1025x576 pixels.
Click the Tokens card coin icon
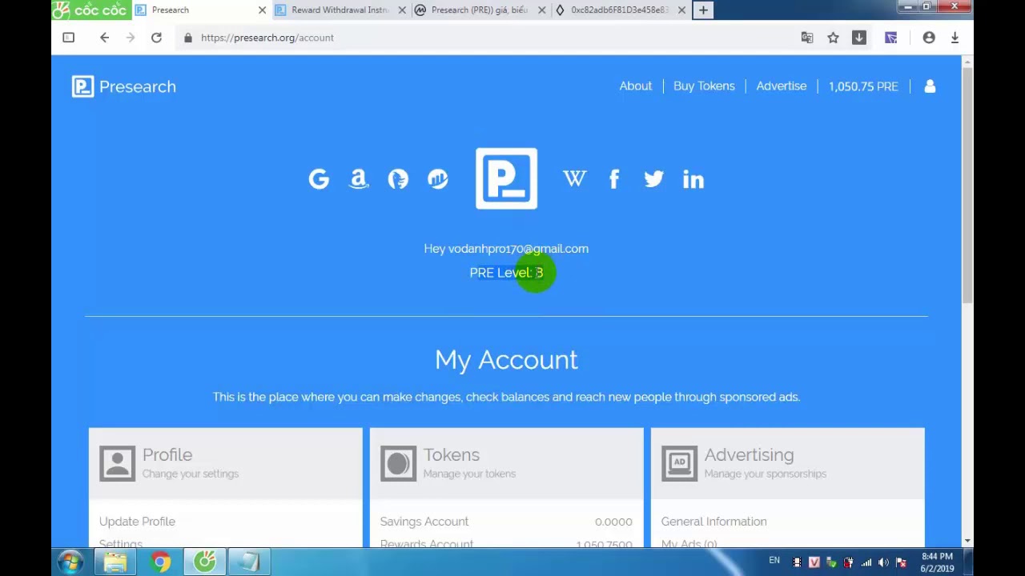point(399,463)
